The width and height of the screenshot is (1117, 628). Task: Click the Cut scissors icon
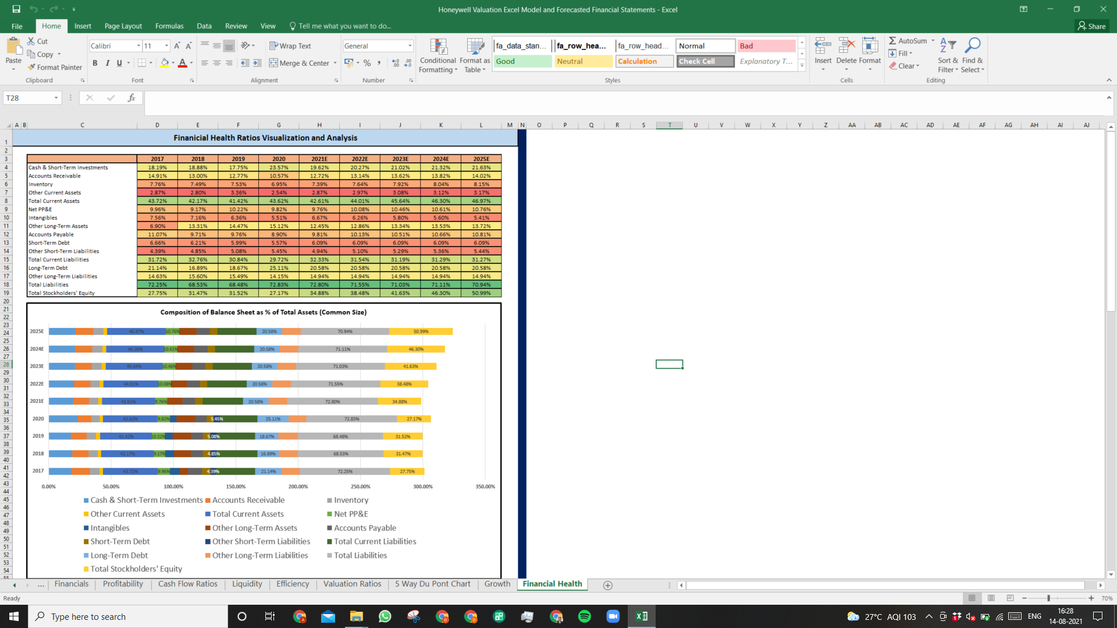tap(31, 41)
